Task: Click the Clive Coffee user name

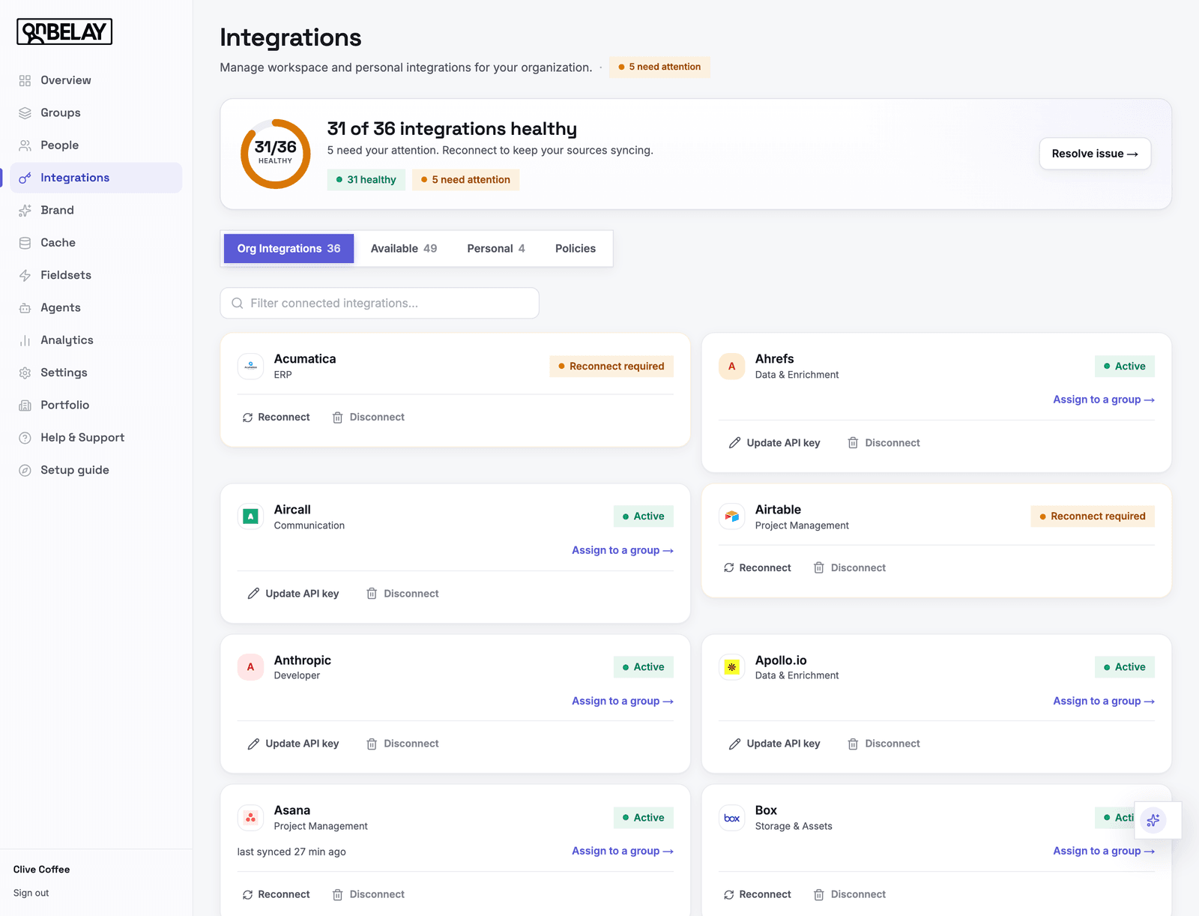Action: point(41,870)
